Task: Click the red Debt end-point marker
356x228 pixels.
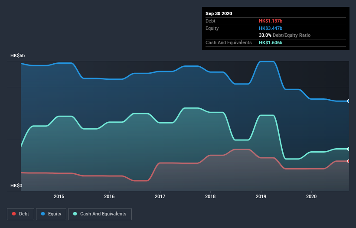Action: 349,161
